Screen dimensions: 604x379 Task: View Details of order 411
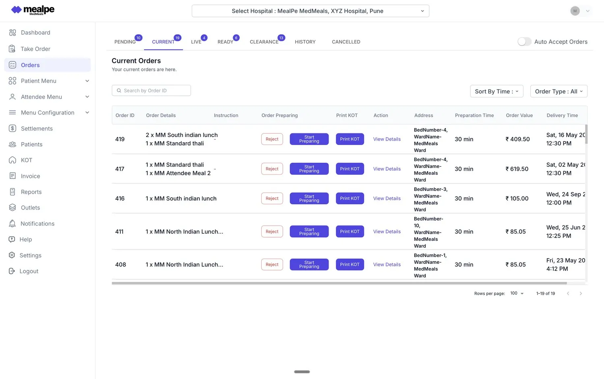click(x=387, y=232)
